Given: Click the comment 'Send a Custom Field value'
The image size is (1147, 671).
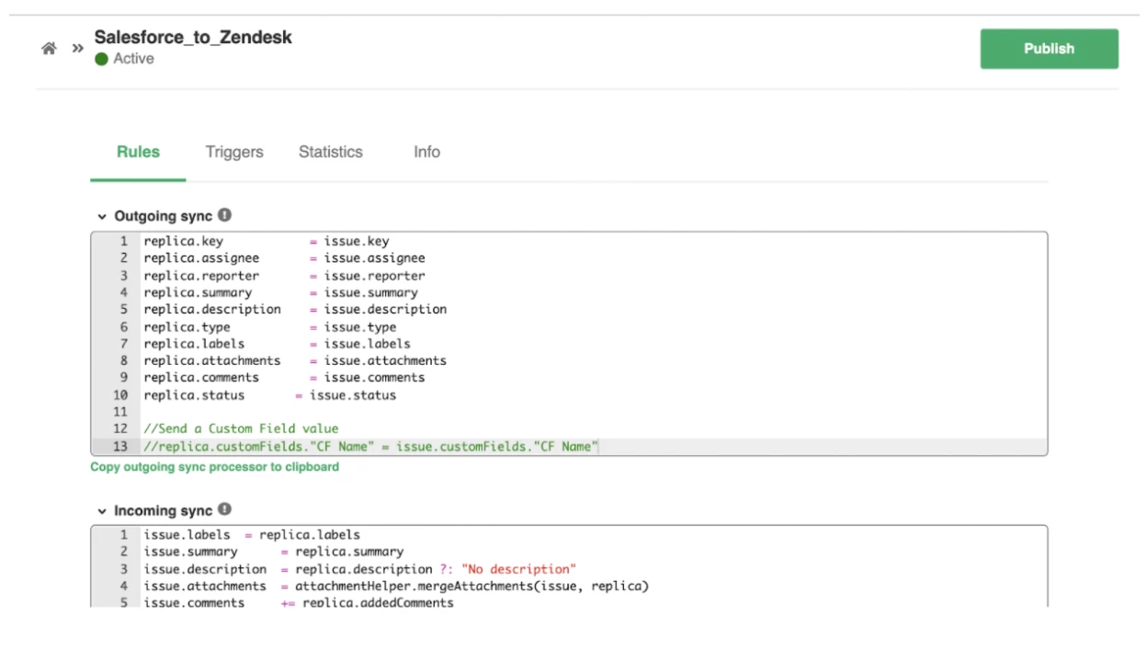Looking at the screenshot, I should pos(241,429).
